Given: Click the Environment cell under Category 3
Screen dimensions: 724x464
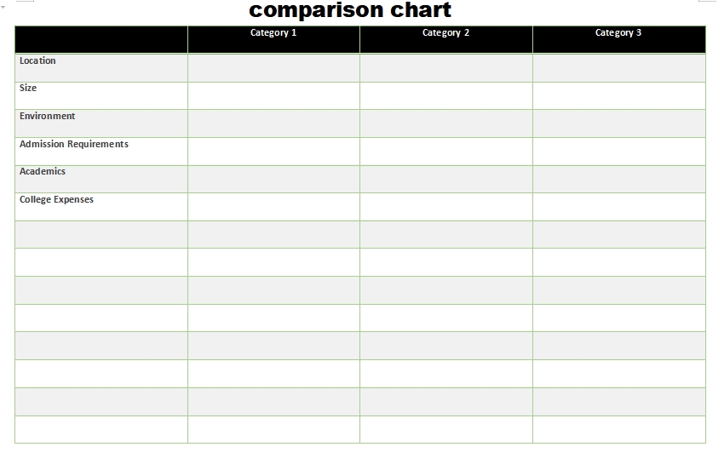Looking at the screenshot, I should pos(619,123).
